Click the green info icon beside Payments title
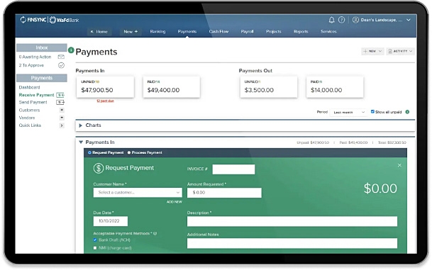 click(71, 50)
